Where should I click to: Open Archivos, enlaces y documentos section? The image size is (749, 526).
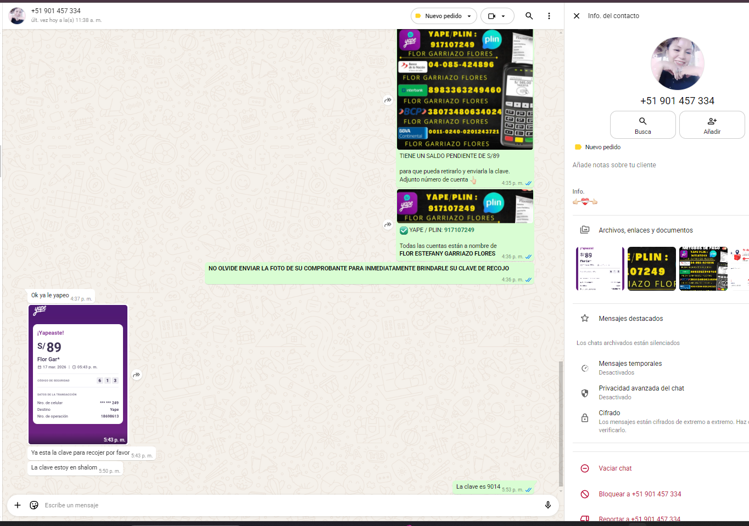(645, 230)
